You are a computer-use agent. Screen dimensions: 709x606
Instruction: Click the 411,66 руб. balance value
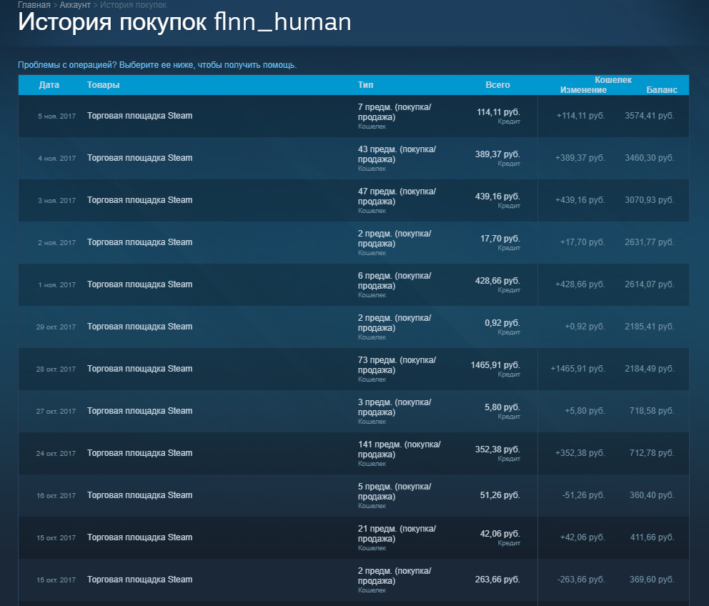(652, 537)
